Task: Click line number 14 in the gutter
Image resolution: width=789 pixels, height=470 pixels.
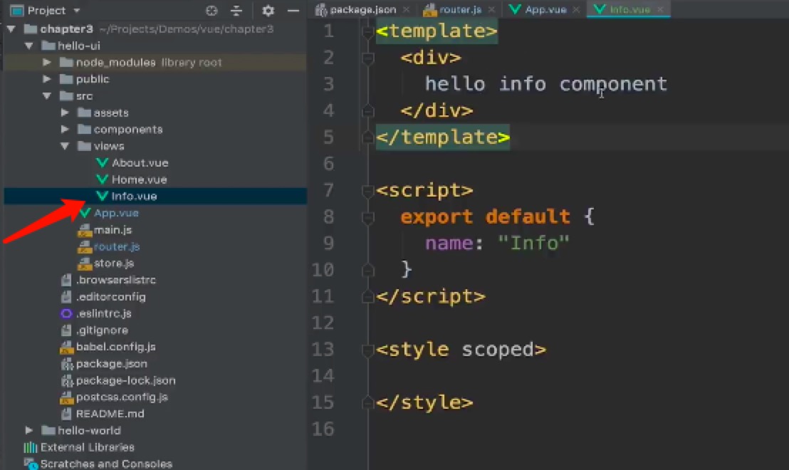Action: pyautogui.click(x=323, y=376)
